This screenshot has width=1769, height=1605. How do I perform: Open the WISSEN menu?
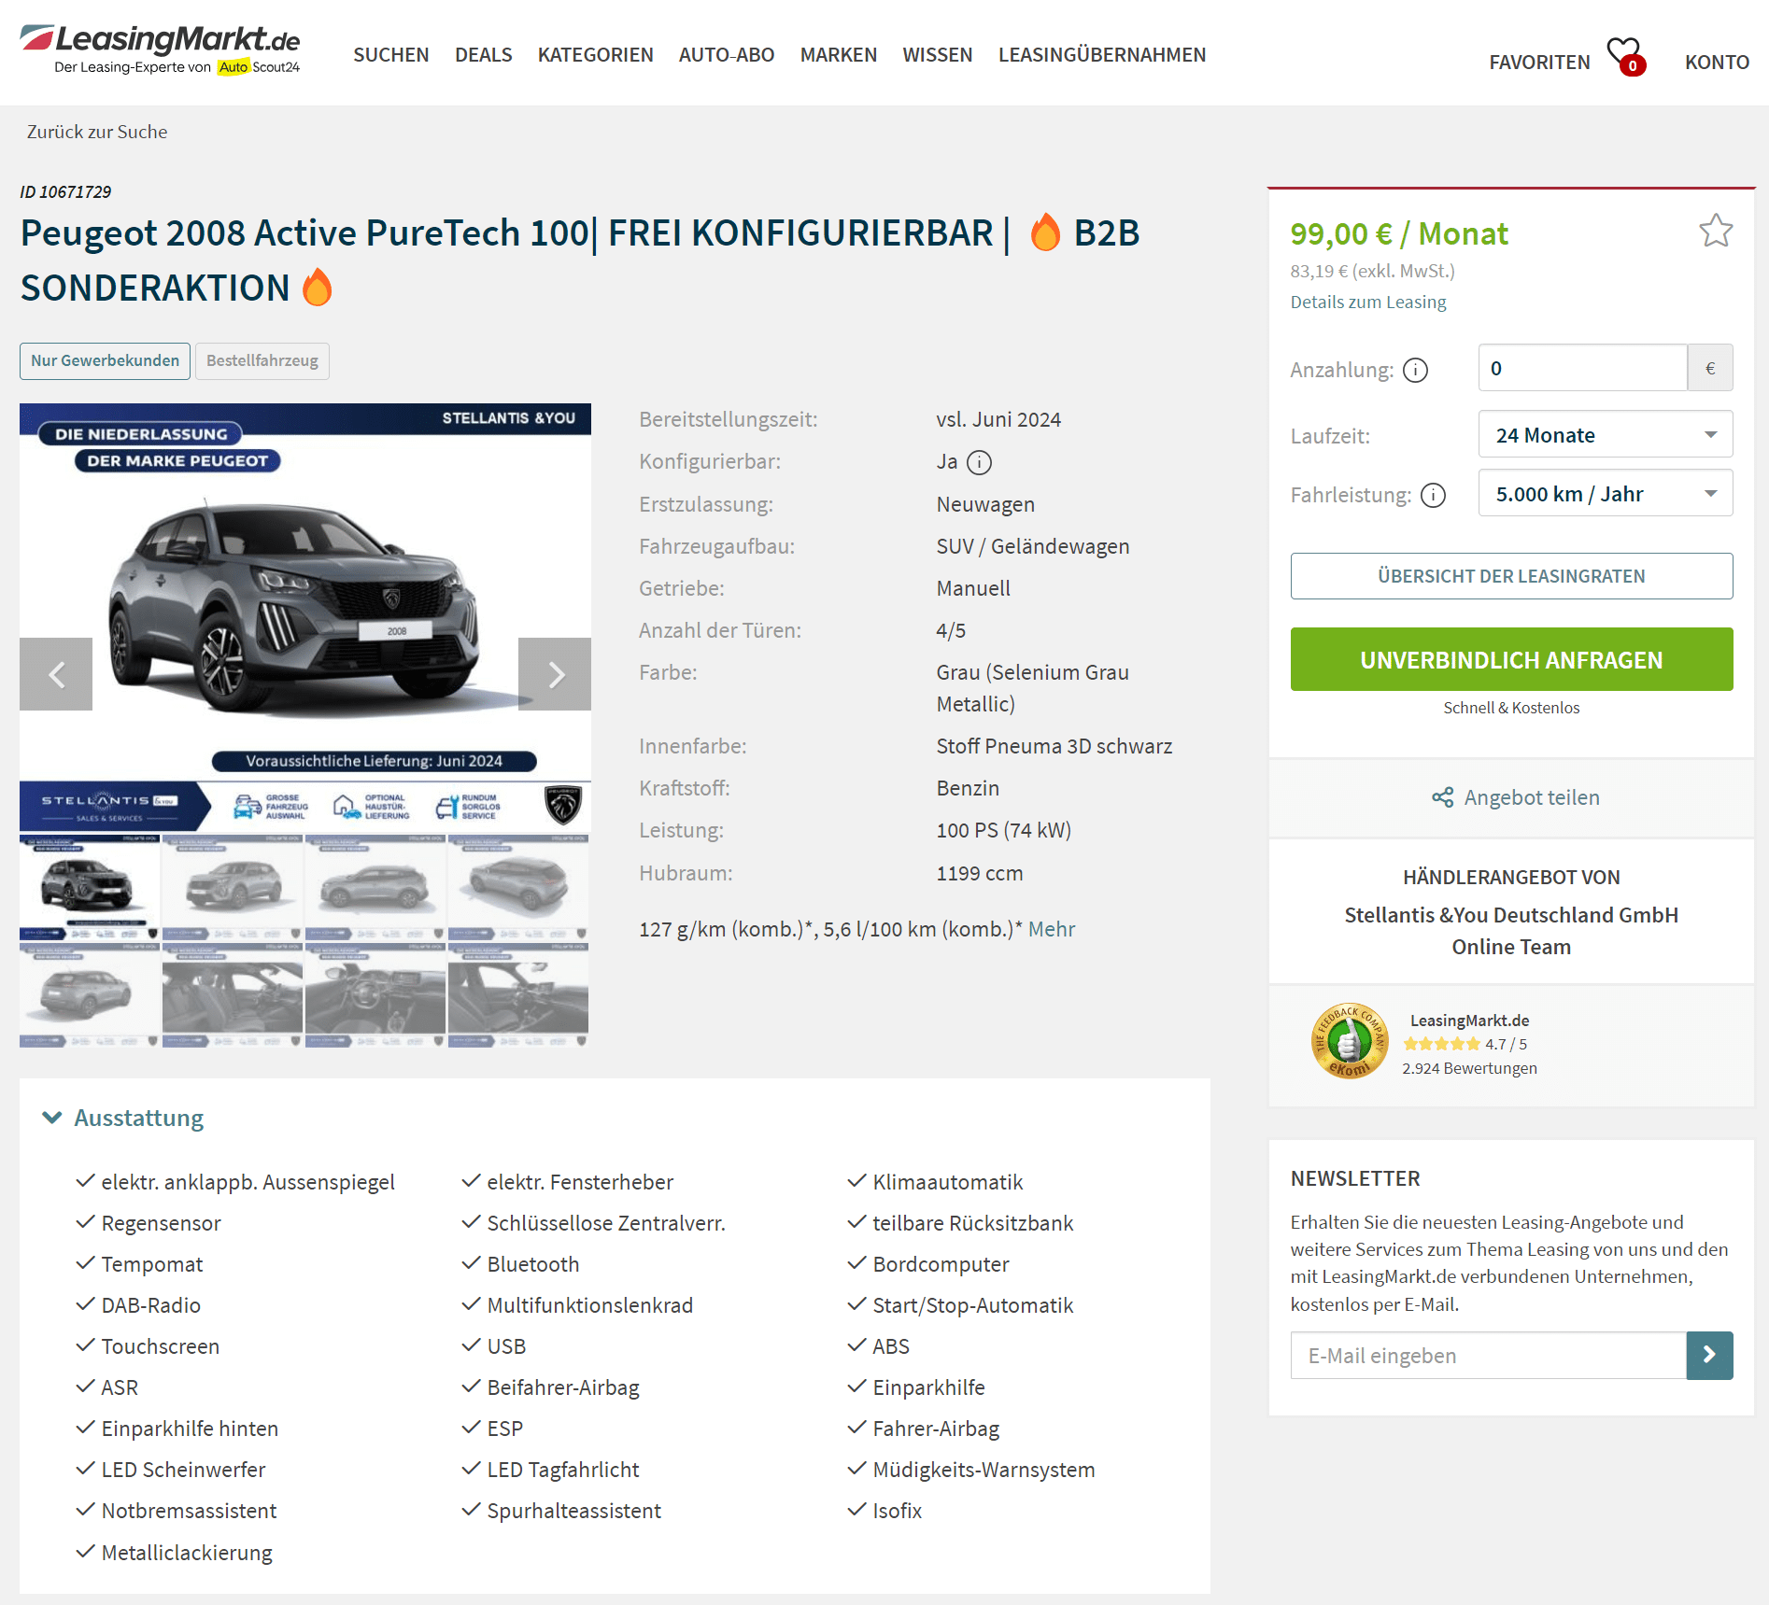938,55
